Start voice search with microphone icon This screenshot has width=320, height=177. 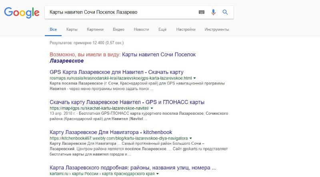tap(213, 12)
